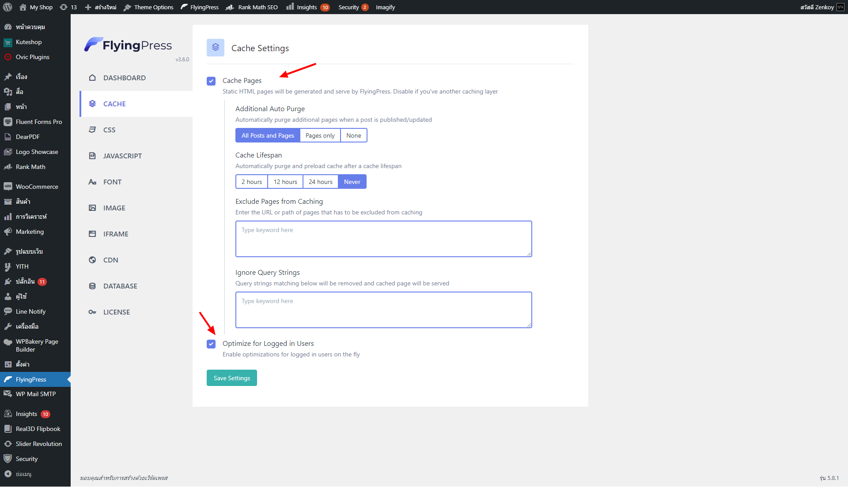Screen dimensions: 848x487
Task: Toggle Optimize for Logged in Users checkbox
Action: pyautogui.click(x=211, y=344)
